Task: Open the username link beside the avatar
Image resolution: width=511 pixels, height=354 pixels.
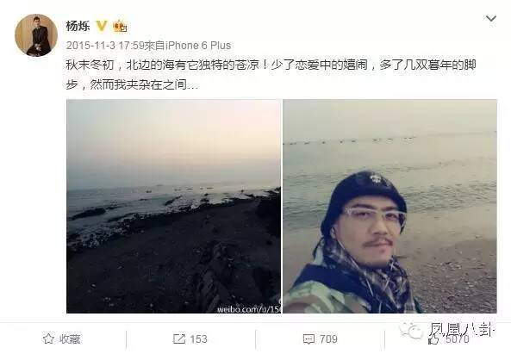Action: (x=78, y=26)
